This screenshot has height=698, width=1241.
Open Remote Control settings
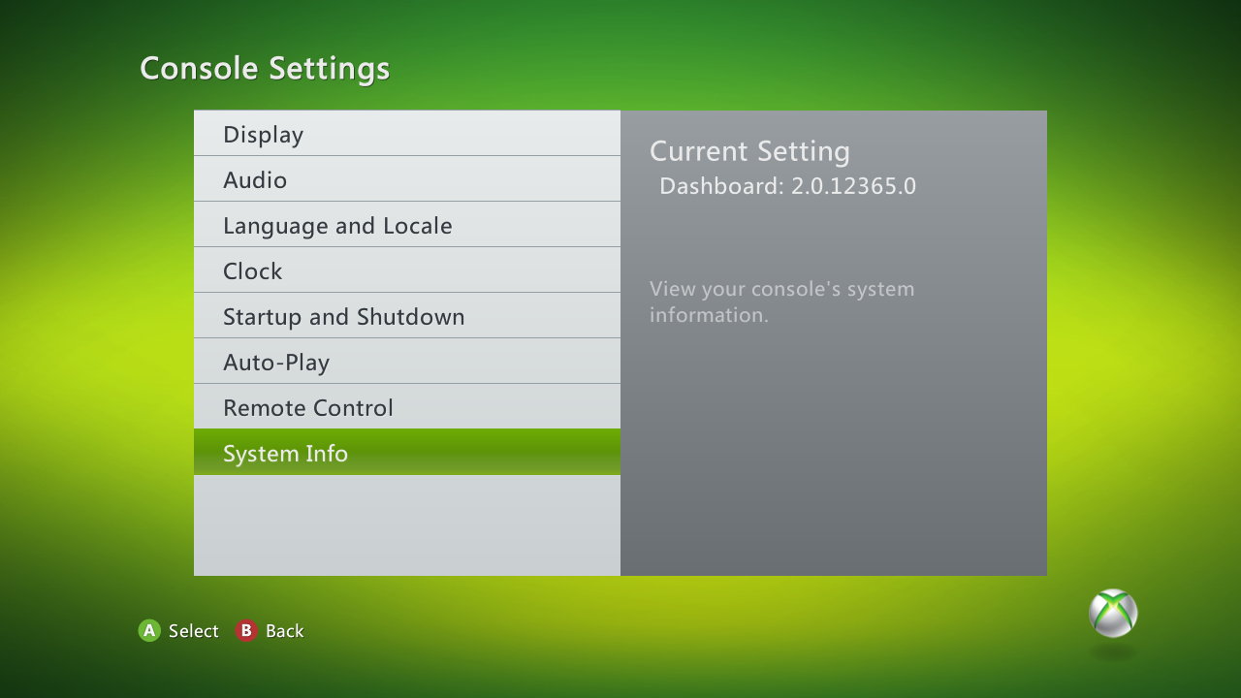(x=407, y=407)
